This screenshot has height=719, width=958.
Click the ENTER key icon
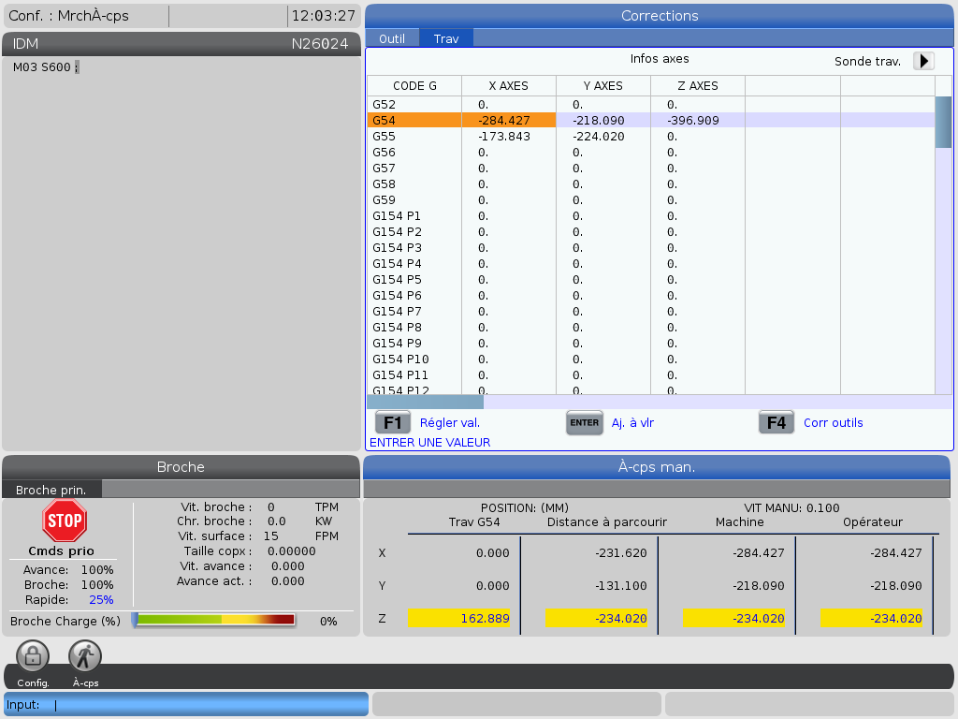click(x=585, y=422)
